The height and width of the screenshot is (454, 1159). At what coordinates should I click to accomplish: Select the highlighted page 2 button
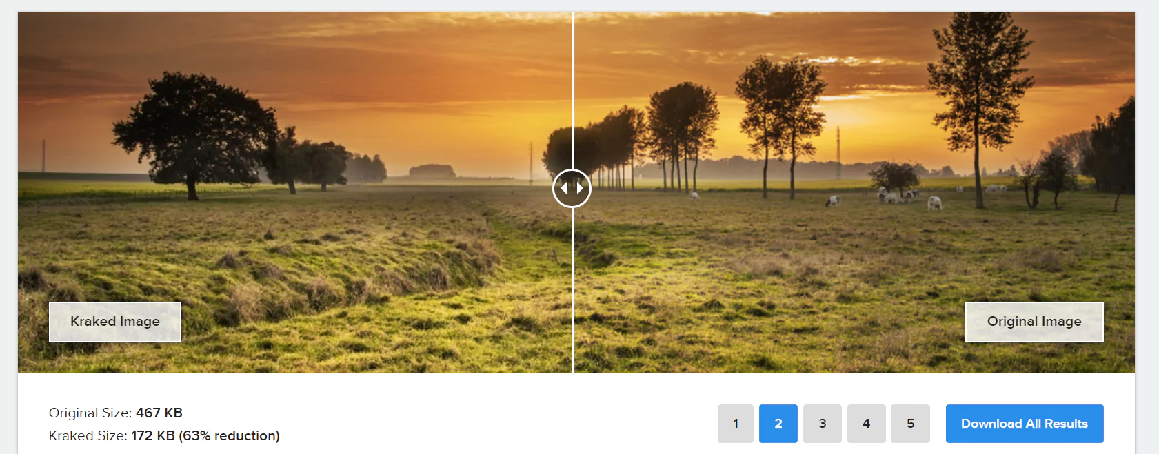[778, 424]
